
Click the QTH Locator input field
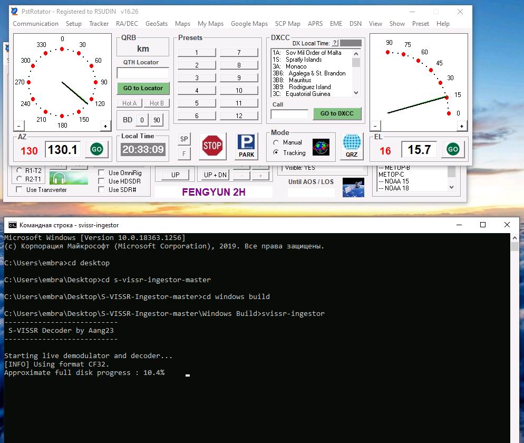tap(143, 73)
